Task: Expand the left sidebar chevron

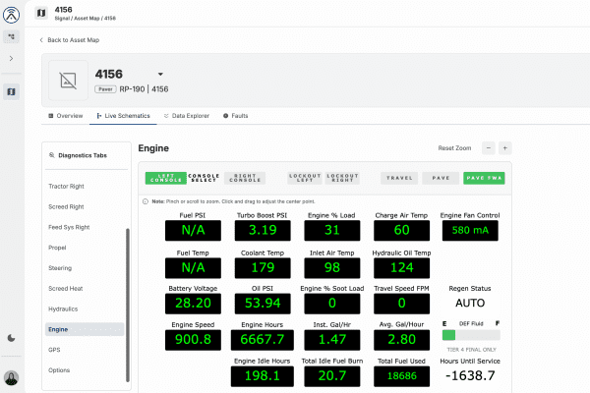Action: [12, 59]
